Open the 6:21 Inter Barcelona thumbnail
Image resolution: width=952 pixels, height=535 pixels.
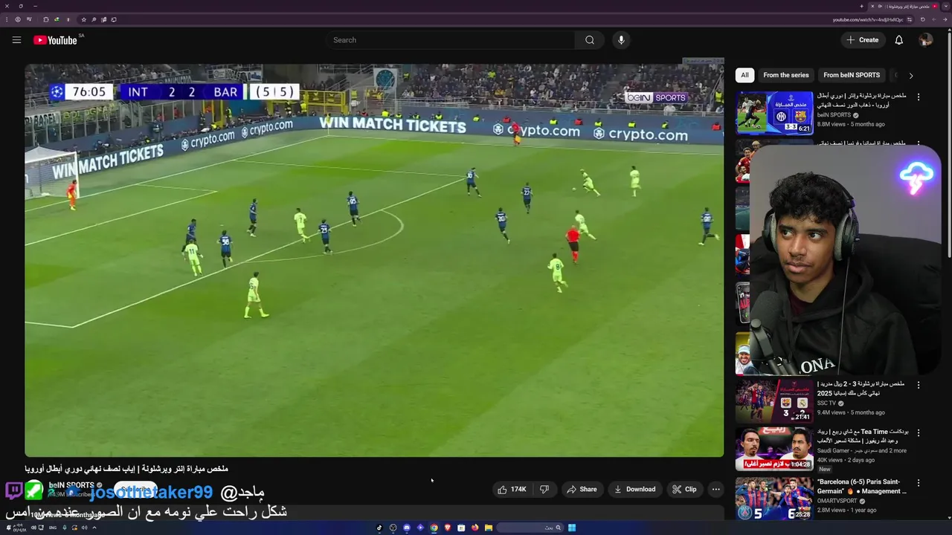point(774,113)
